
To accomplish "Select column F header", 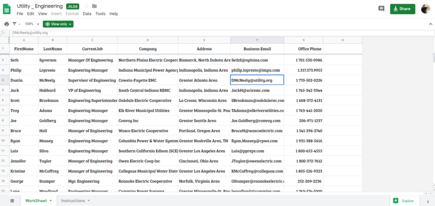I will (257, 40).
